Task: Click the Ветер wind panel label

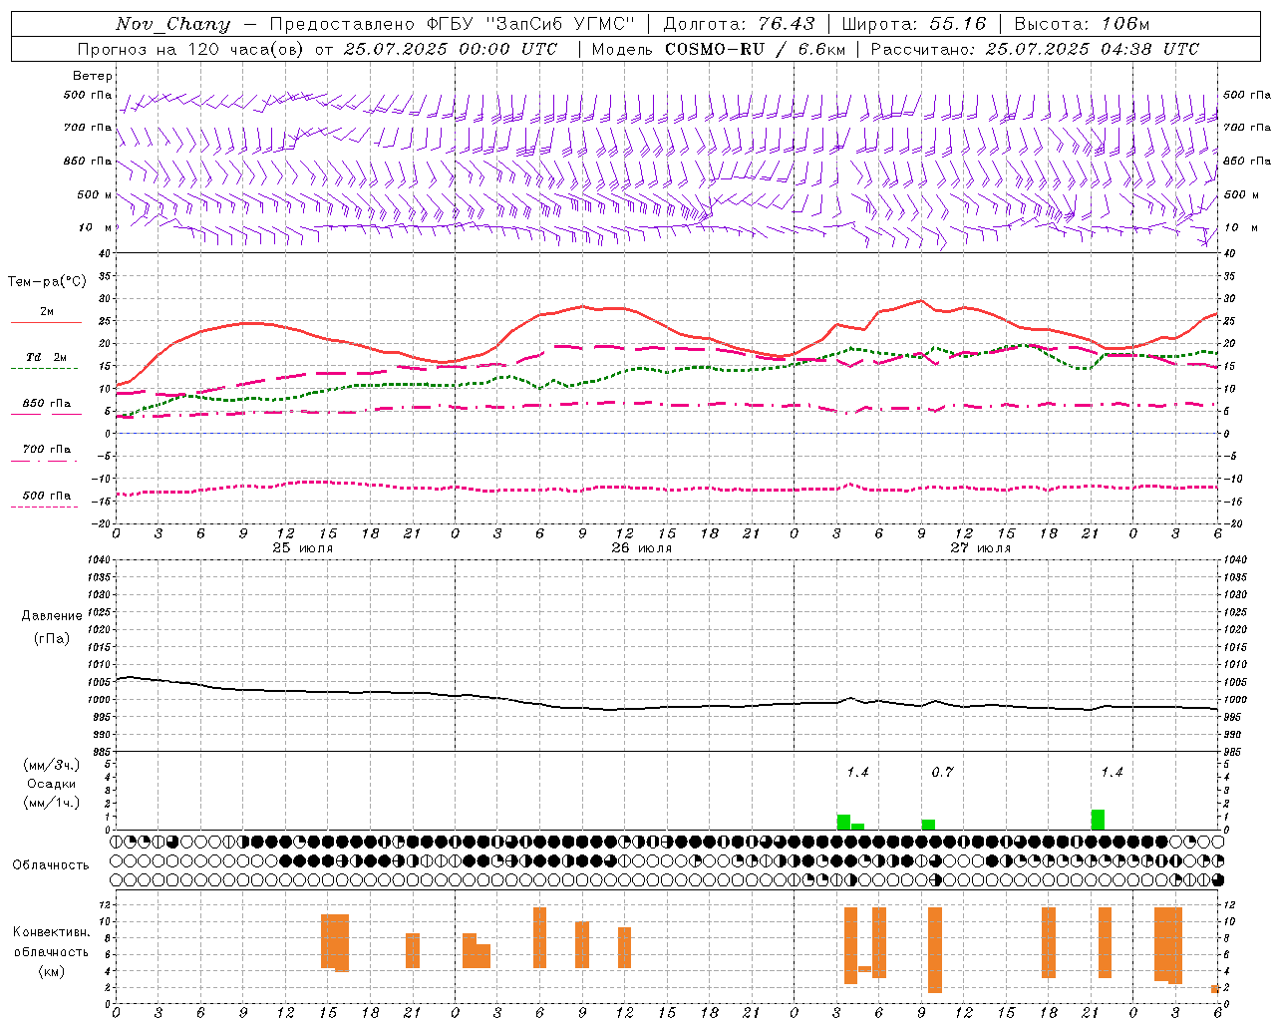Action: (x=93, y=76)
